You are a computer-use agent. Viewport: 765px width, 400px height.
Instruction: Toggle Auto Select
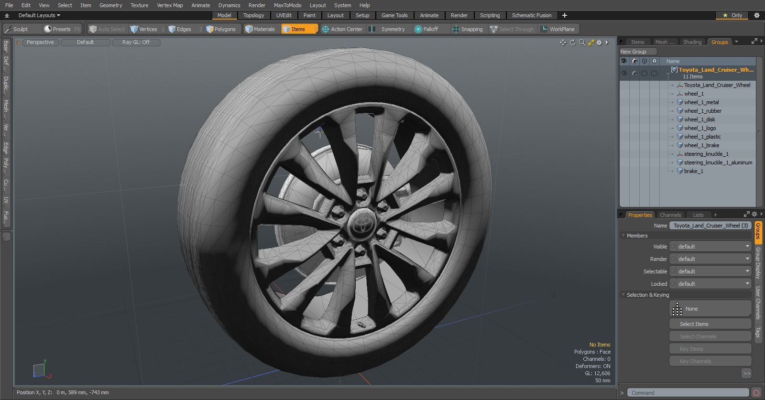pyautogui.click(x=107, y=29)
